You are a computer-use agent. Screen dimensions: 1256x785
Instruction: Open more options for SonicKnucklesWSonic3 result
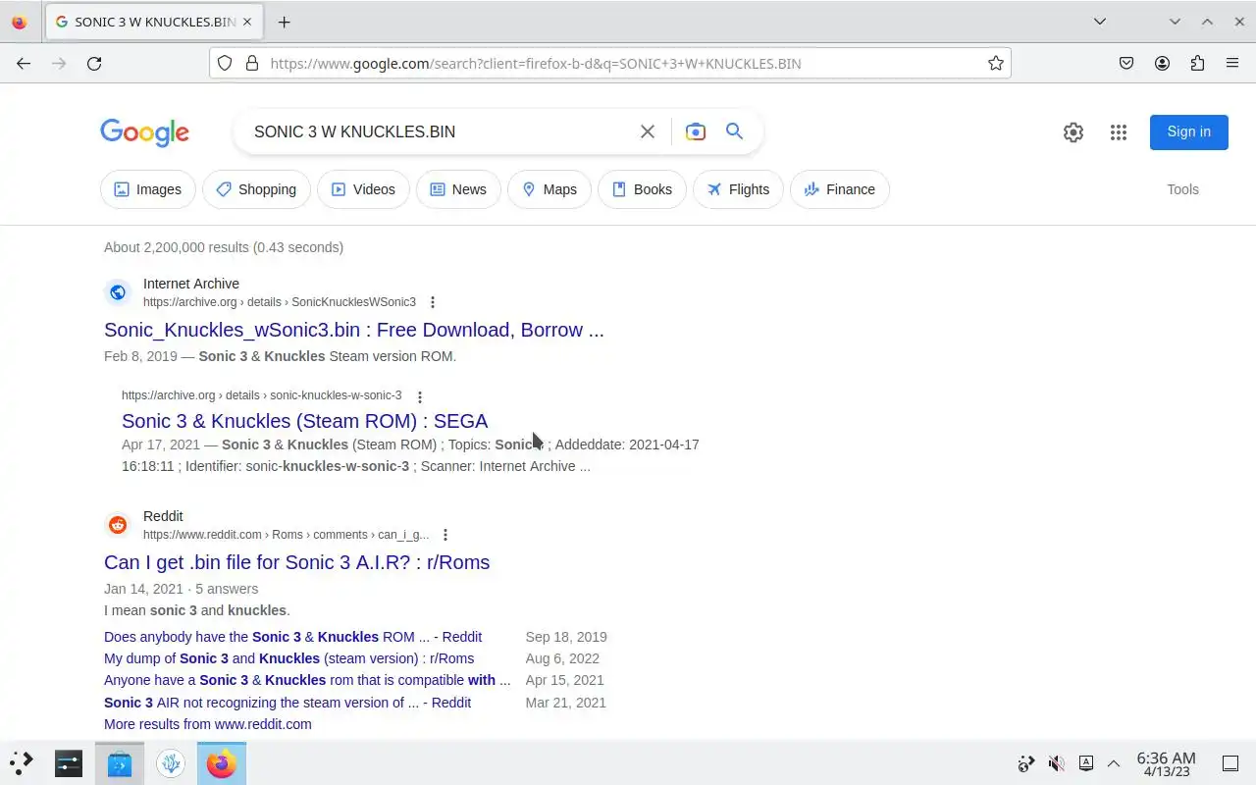(x=433, y=302)
